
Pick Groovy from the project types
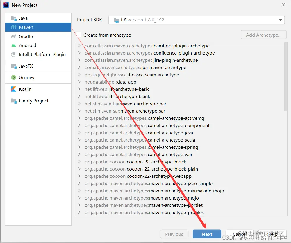click(38, 77)
